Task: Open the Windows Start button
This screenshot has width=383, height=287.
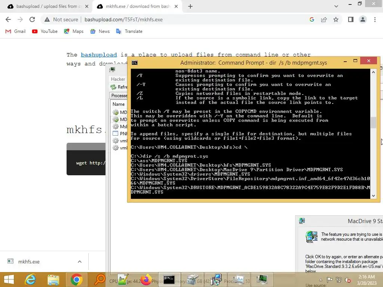Action: (9, 280)
